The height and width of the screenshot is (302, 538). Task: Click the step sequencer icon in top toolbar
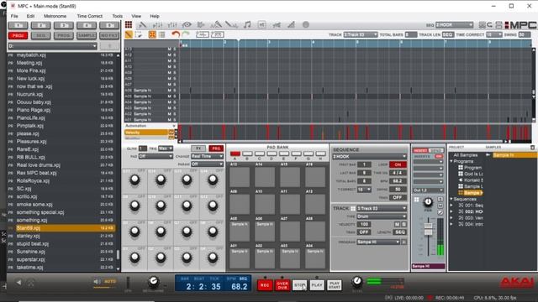click(200, 24)
